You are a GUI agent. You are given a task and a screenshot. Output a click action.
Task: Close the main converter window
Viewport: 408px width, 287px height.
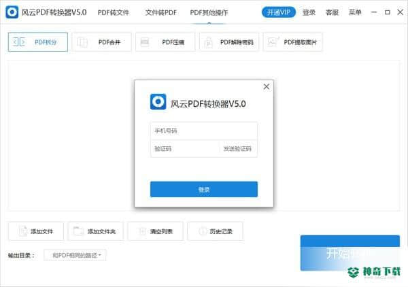(x=401, y=12)
